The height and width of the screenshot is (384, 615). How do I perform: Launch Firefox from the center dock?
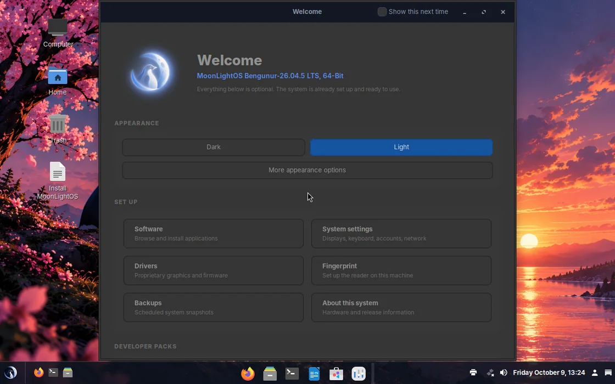coord(248,374)
